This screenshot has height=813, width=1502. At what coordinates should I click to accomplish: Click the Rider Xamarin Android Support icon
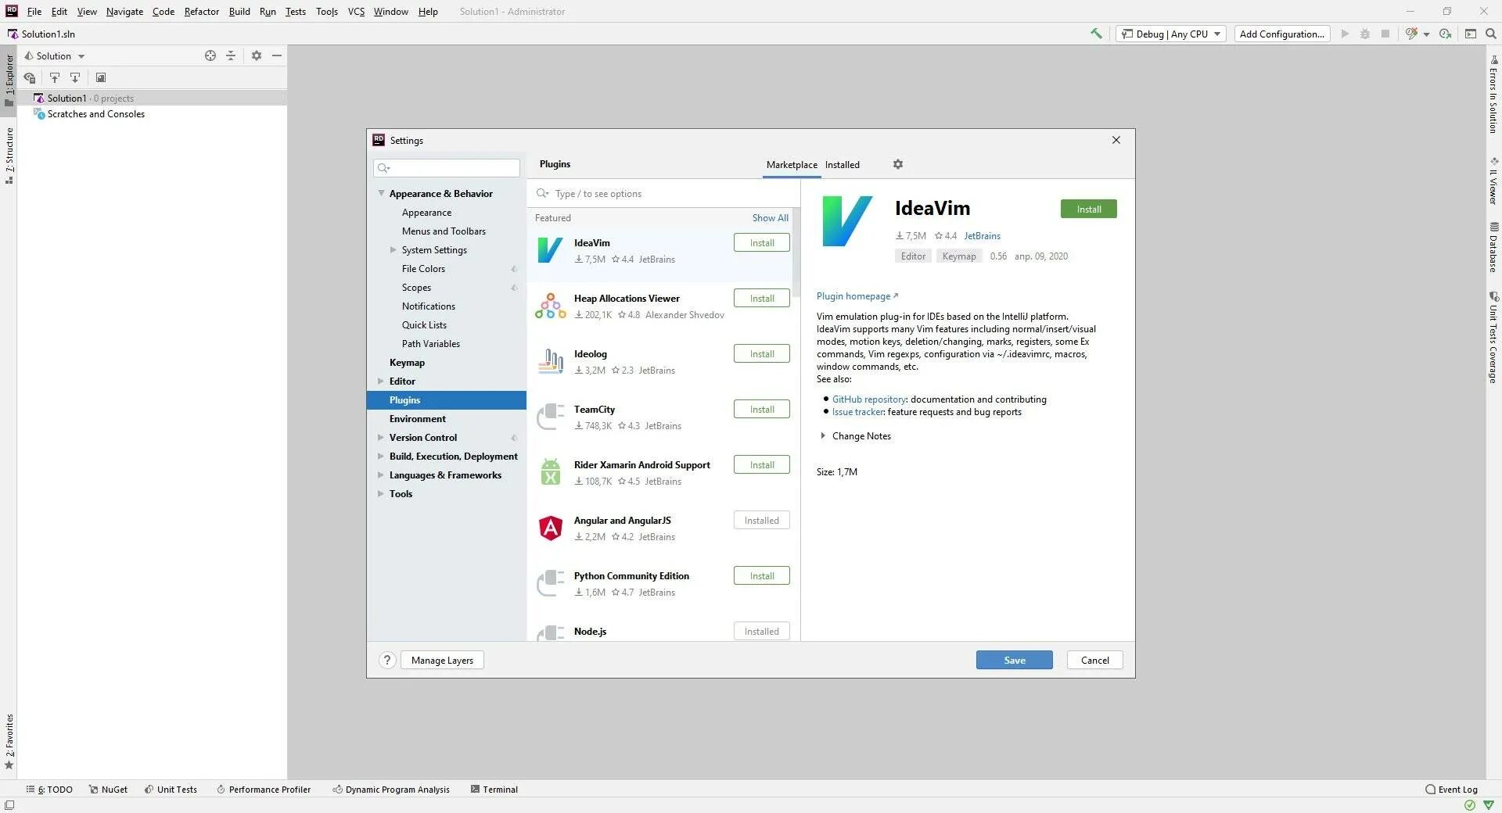(551, 472)
